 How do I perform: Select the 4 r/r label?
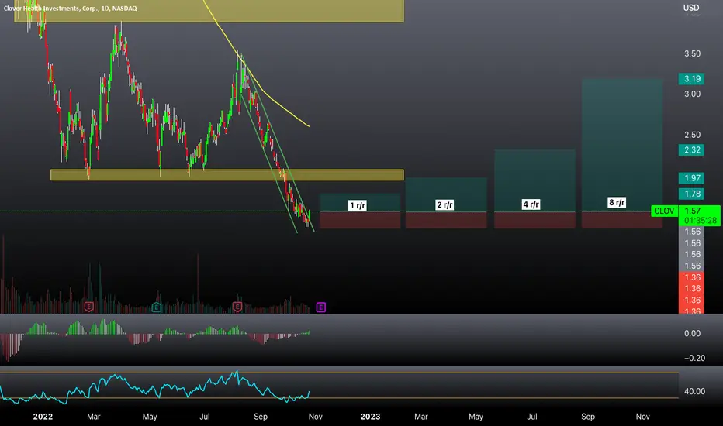pyautogui.click(x=531, y=204)
